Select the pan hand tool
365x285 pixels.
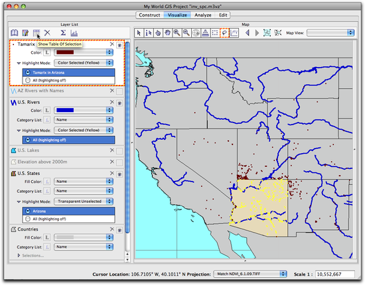(x=167, y=32)
